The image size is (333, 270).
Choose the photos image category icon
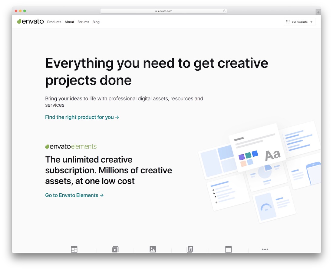click(x=153, y=249)
